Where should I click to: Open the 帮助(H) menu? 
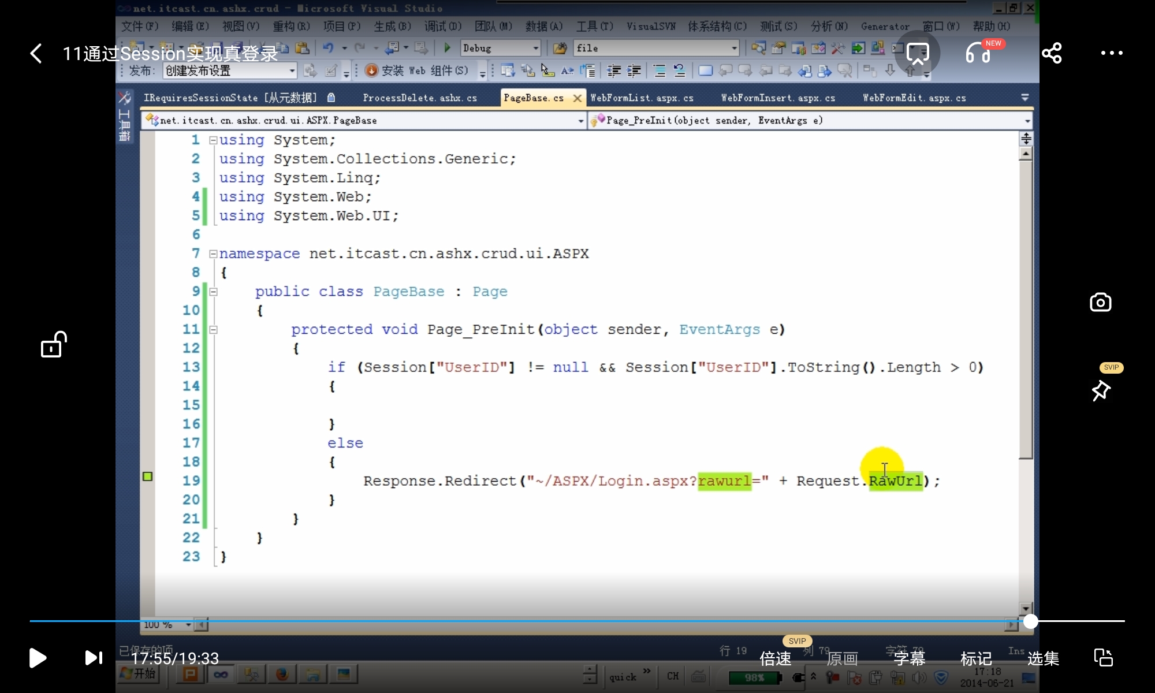pyautogui.click(x=992, y=26)
